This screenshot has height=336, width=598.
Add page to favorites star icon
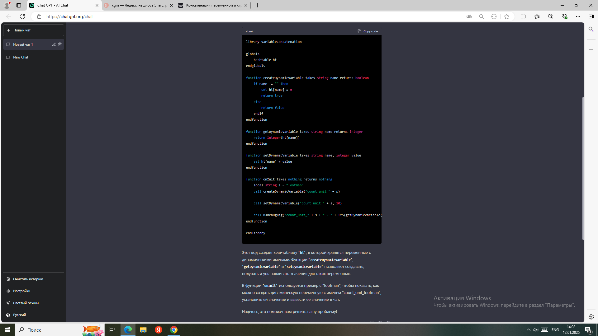[x=507, y=16]
